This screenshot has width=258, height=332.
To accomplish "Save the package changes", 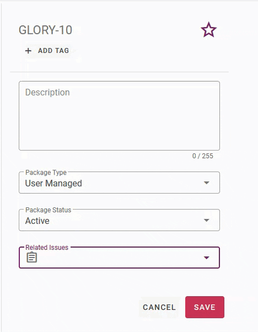I will [205, 307].
